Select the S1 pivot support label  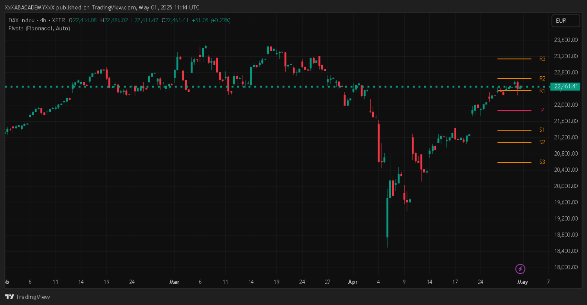coord(542,130)
